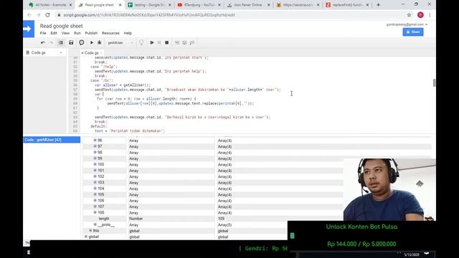The image size is (459, 258).
Task: Open current project's triggers clock icon
Action: point(81,43)
